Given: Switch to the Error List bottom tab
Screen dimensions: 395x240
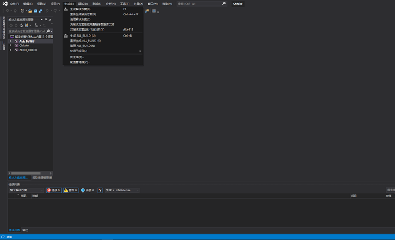Looking at the screenshot, I should [14, 230].
